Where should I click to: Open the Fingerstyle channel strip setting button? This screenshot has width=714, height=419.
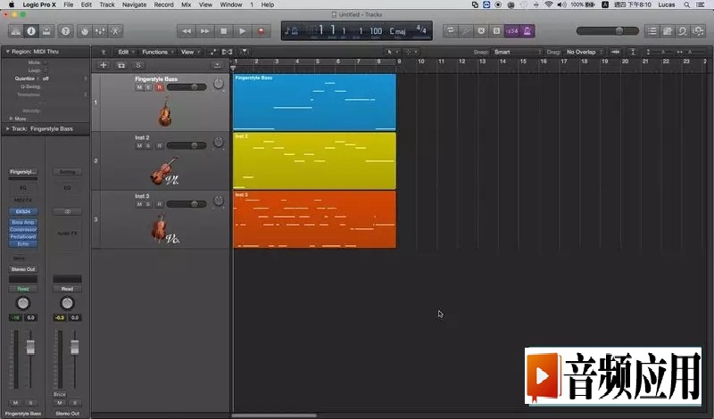23,172
